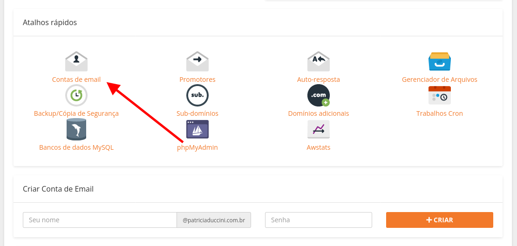The height and width of the screenshot is (246, 517).
Task: Click the Contas de email envelope icon
Action: (76, 61)
